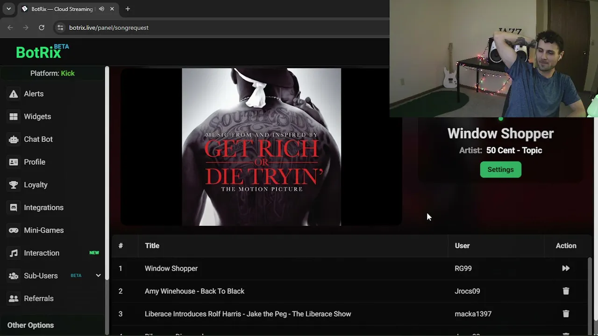Click the user RG99
Screen dimensions: 598x336
pos(463,268)
